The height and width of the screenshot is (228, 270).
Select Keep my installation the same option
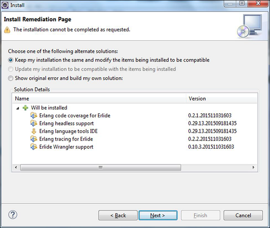point(11,60)
